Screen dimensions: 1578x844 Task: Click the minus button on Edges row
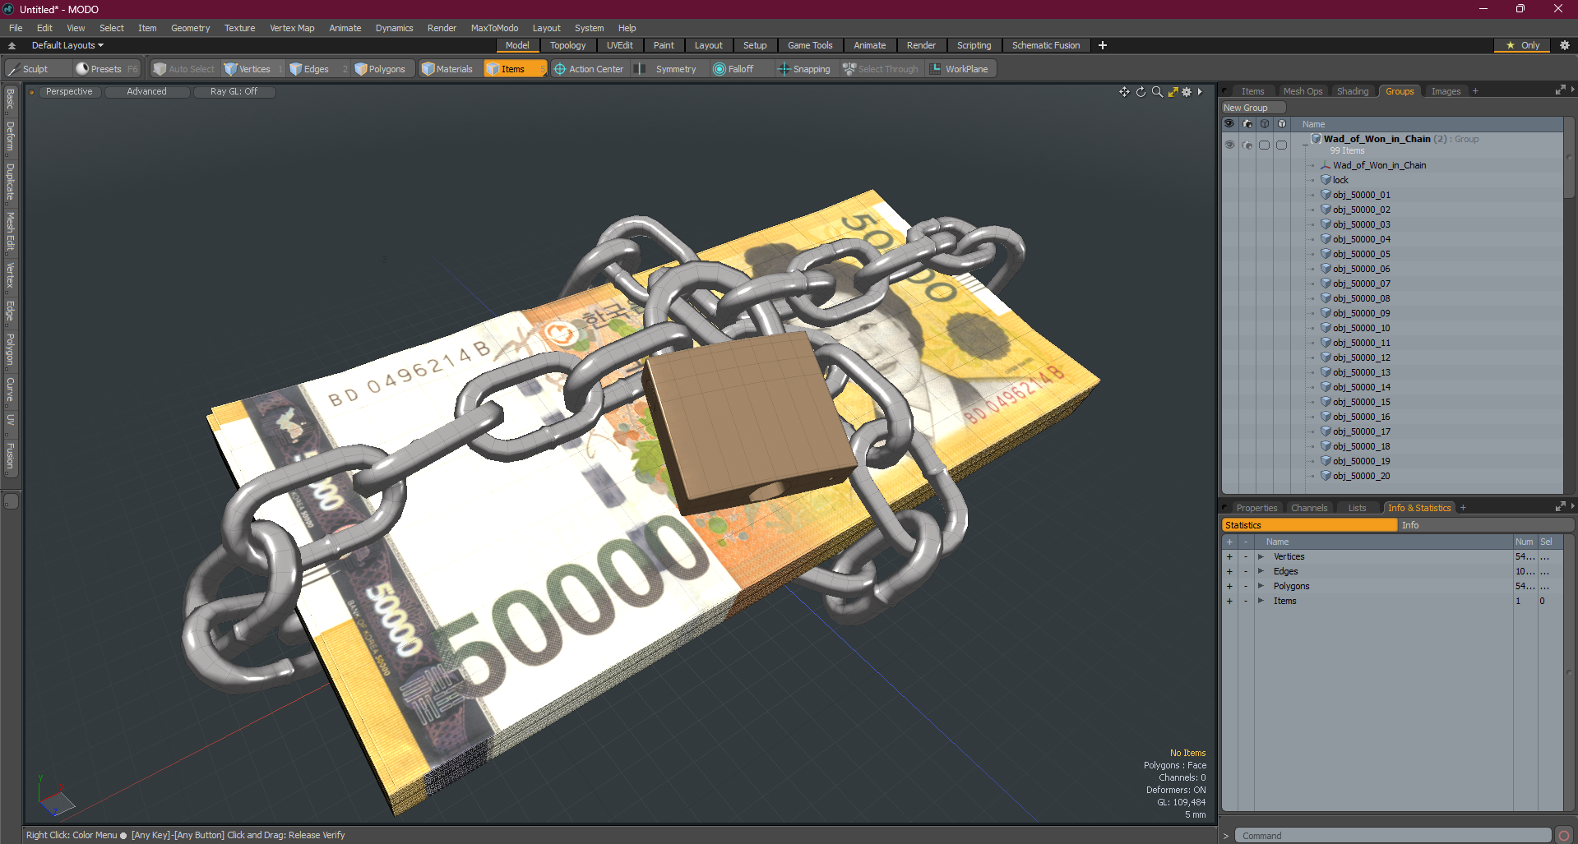tap(1245, 571)
